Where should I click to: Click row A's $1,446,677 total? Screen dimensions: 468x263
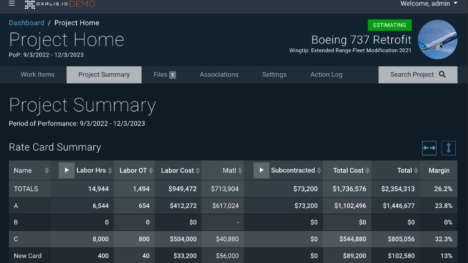coord(399,205)
